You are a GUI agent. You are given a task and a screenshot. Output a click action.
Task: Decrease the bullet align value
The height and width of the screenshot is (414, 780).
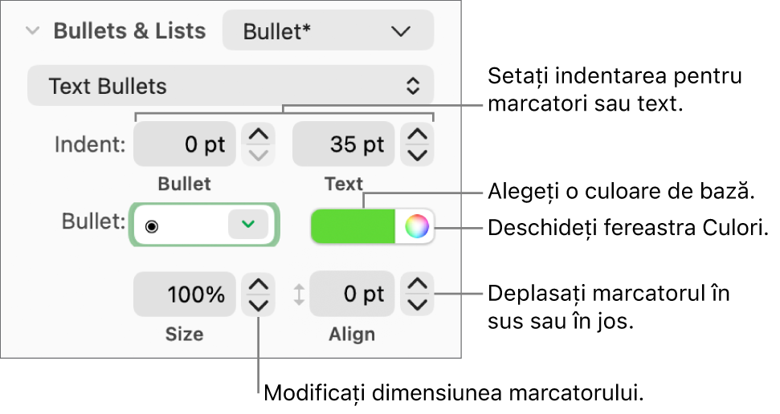pyautogui.click(x=417, y=305)
